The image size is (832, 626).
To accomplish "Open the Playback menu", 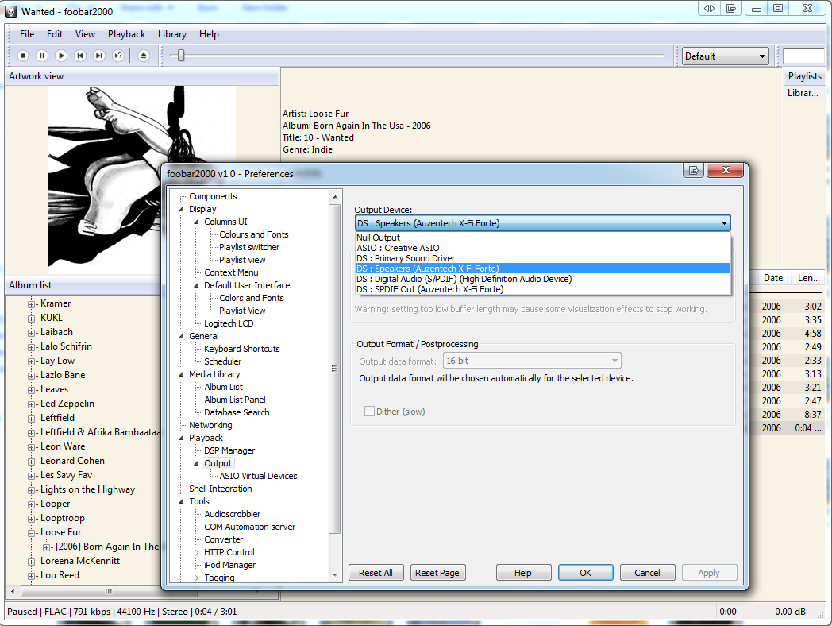I will [x=126, y=34].
